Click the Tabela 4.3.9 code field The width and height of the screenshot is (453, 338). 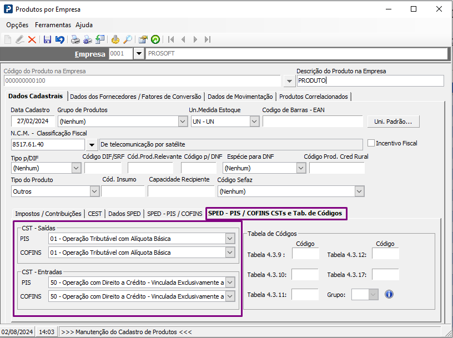point(305,254)
